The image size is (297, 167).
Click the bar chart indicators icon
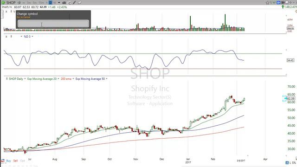tap(64, 3)
